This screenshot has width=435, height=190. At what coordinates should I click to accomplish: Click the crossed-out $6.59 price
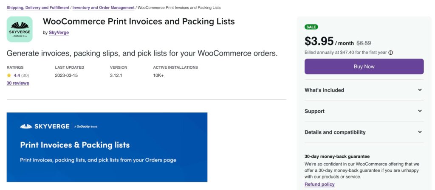tap(364, 43)
